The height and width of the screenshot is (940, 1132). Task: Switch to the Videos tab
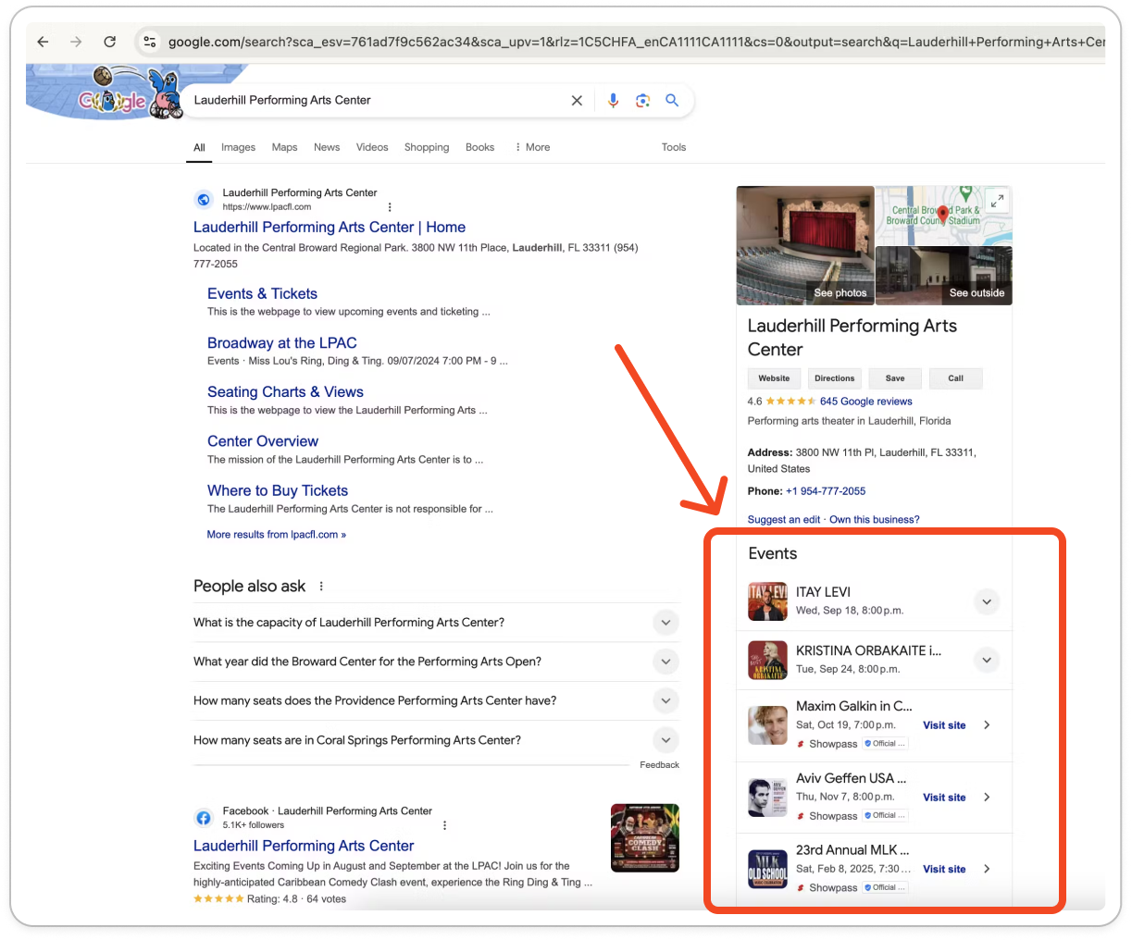click(x=372, y=147)
